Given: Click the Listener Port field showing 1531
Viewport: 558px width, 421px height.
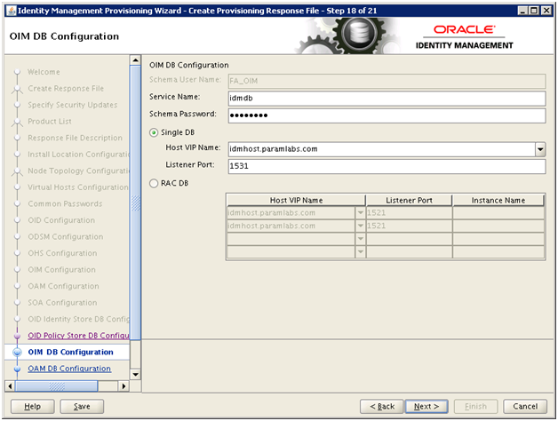Looking at the screenshot, I should pos(387,166).
